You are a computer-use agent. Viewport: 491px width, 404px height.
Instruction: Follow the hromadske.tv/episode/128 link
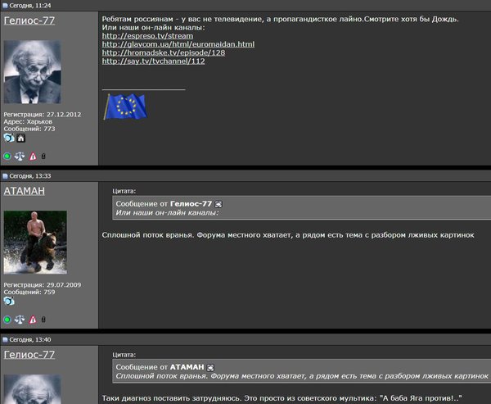164,52
